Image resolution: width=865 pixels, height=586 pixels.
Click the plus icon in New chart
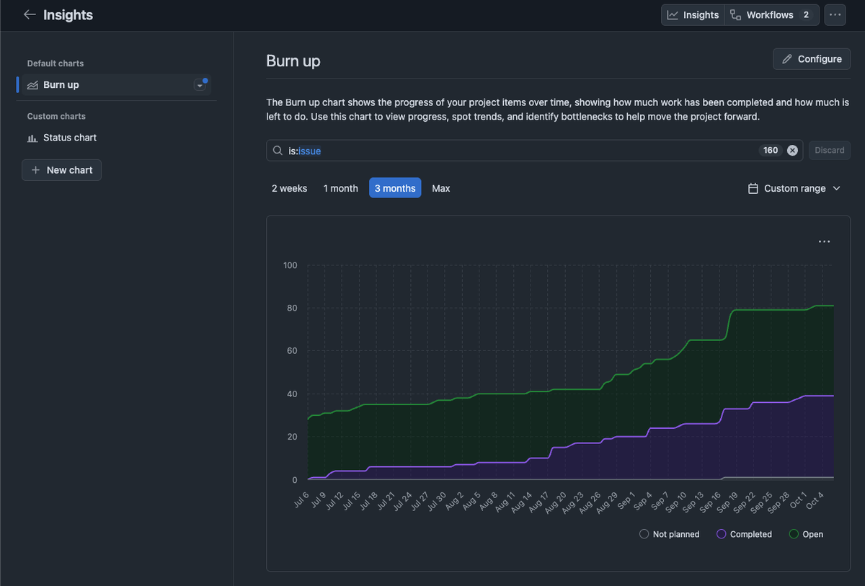[x=35, y=170]
